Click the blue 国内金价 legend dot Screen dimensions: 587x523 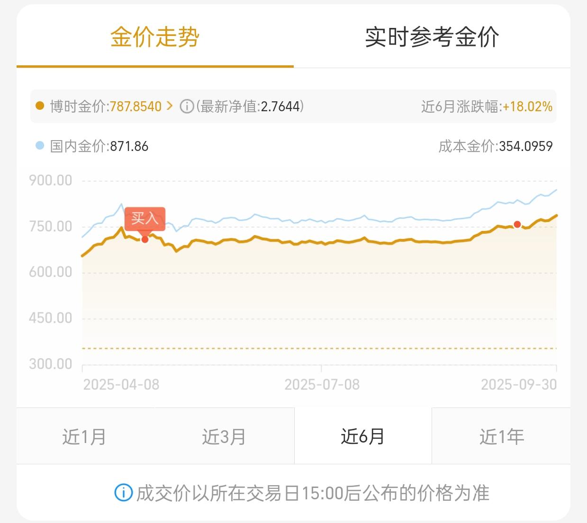40,146
